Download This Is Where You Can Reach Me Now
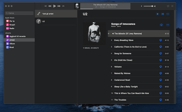Image resolution: width=182 pixels, height=112 pixels. (161, 93)
